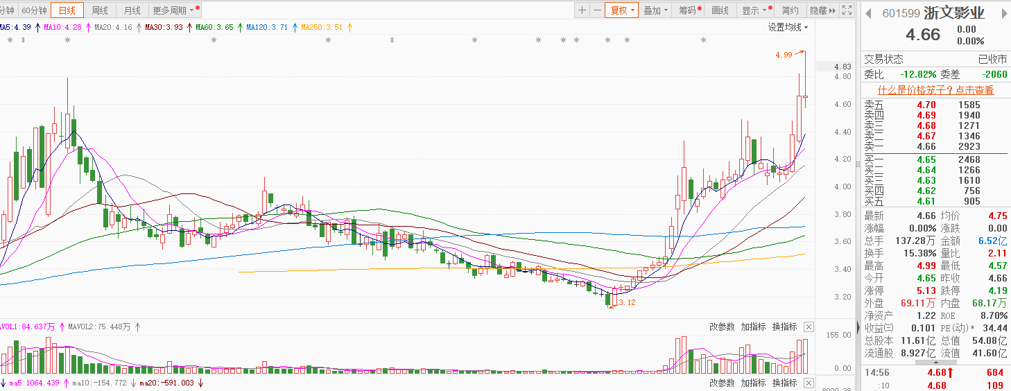
Task: Close the volume indicator panel
Action: pos(809,327)
